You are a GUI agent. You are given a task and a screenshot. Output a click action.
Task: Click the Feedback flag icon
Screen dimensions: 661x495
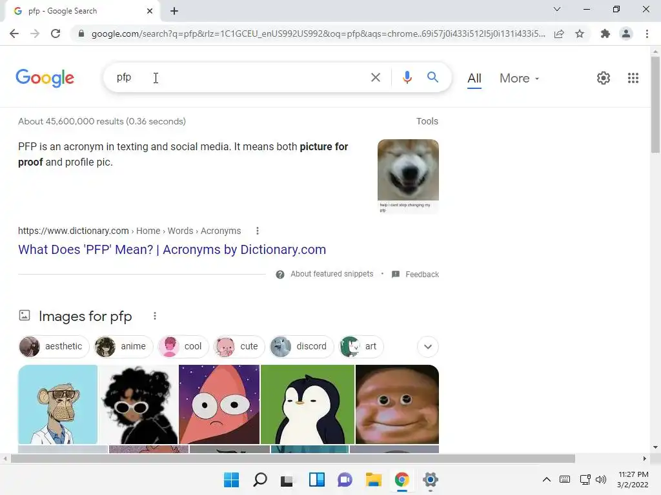[396, 275]
